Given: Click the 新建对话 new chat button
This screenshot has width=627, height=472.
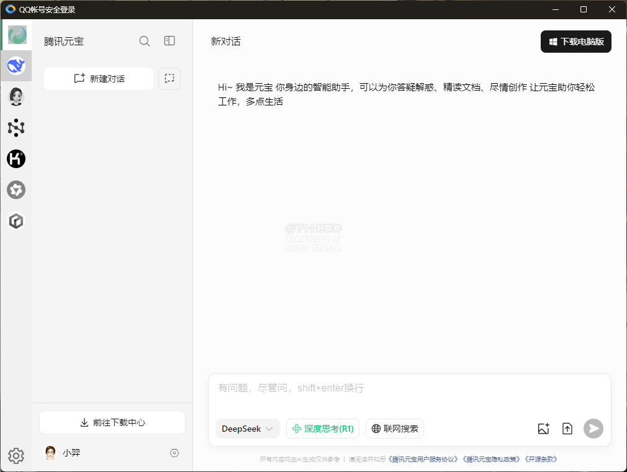Looking at the screenshot, I should 99,79.
